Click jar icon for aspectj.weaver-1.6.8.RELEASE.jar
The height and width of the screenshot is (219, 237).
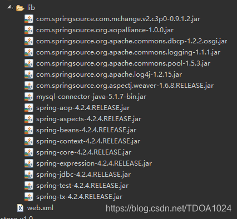(29, 86)
